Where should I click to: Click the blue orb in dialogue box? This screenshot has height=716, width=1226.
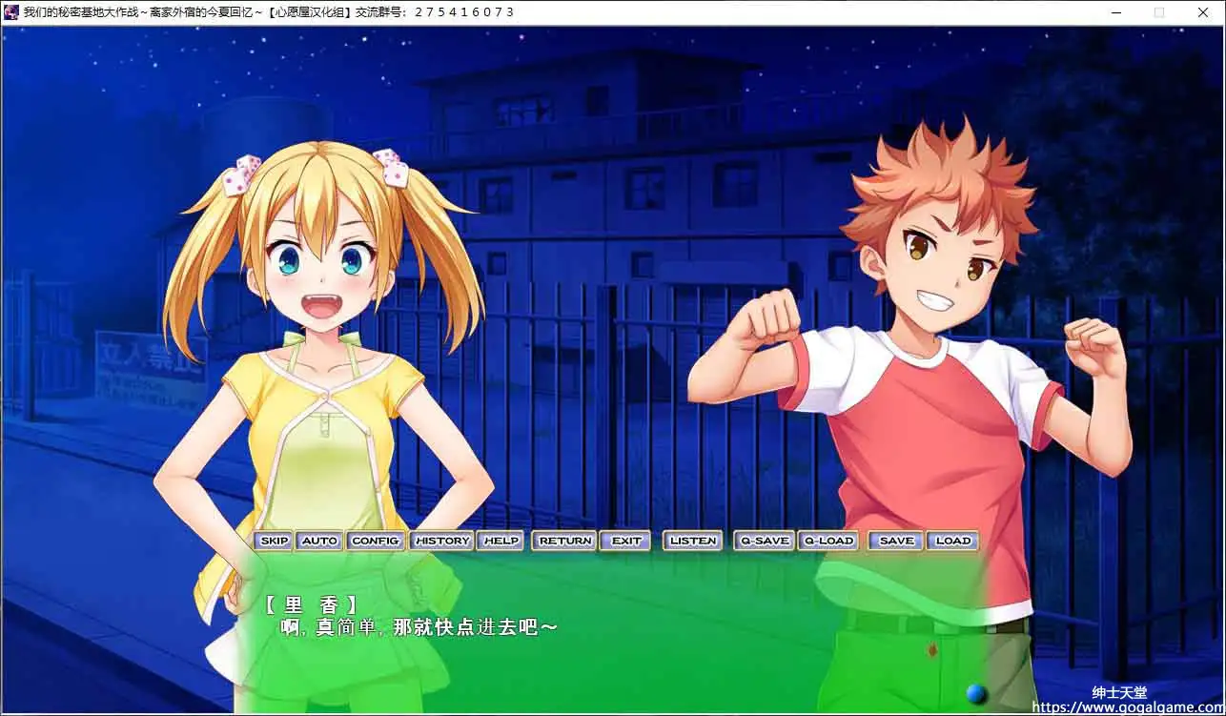coord(975,692)
